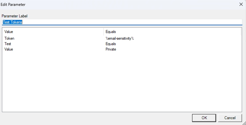Click blank space inside Parameter Label field
Screen dimensions: 246x125
click(x=130, y=22)
